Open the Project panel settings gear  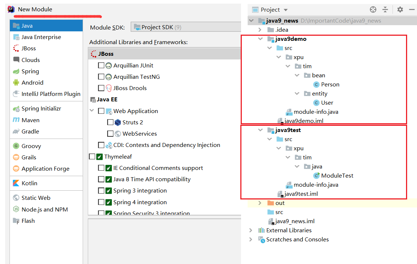coord(400,10)
